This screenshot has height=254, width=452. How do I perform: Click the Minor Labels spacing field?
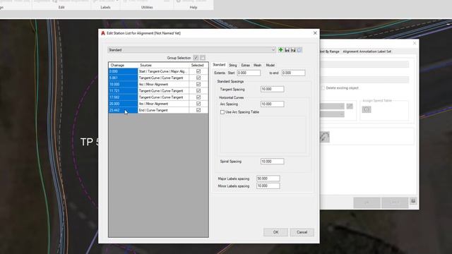pyautogui.click(x=268, y=186)
